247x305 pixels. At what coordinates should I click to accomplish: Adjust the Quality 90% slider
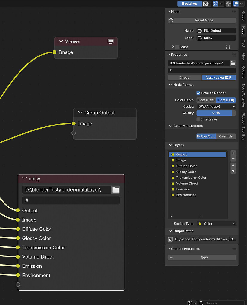tap(216, 113)
